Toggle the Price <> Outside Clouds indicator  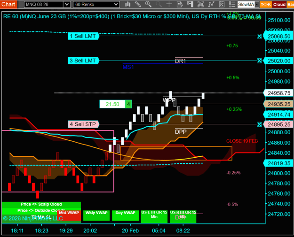pos(41,210)
